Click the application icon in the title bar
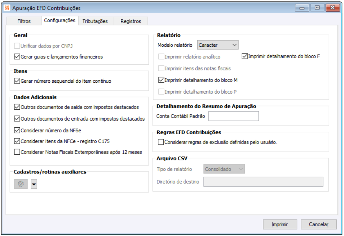This screenshot has width=344, height=236. pos(7,8)
